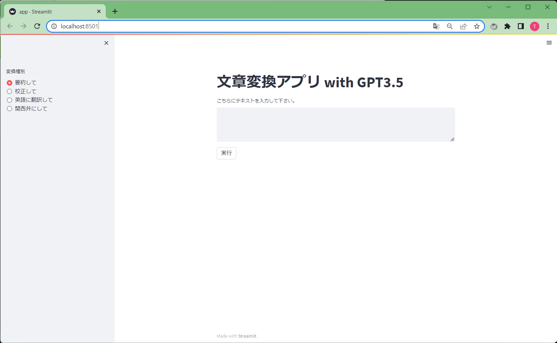The width and height of the screenshot is (557, 343).
Task: Click the こちらにテキストを入力して下さい。 label
Action: pos(256,101)
